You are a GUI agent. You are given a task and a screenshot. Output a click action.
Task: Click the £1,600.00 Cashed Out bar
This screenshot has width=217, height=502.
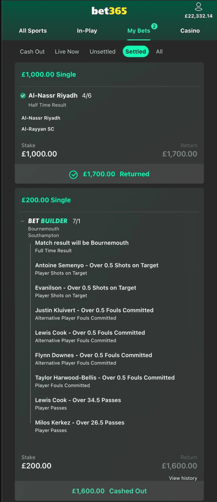click(x=109, y=491)
